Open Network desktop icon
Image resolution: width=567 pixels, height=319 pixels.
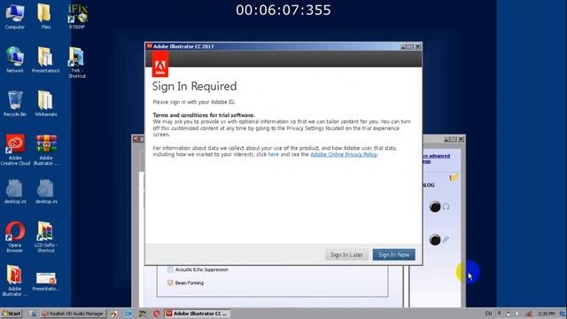(x=15, y=60)
